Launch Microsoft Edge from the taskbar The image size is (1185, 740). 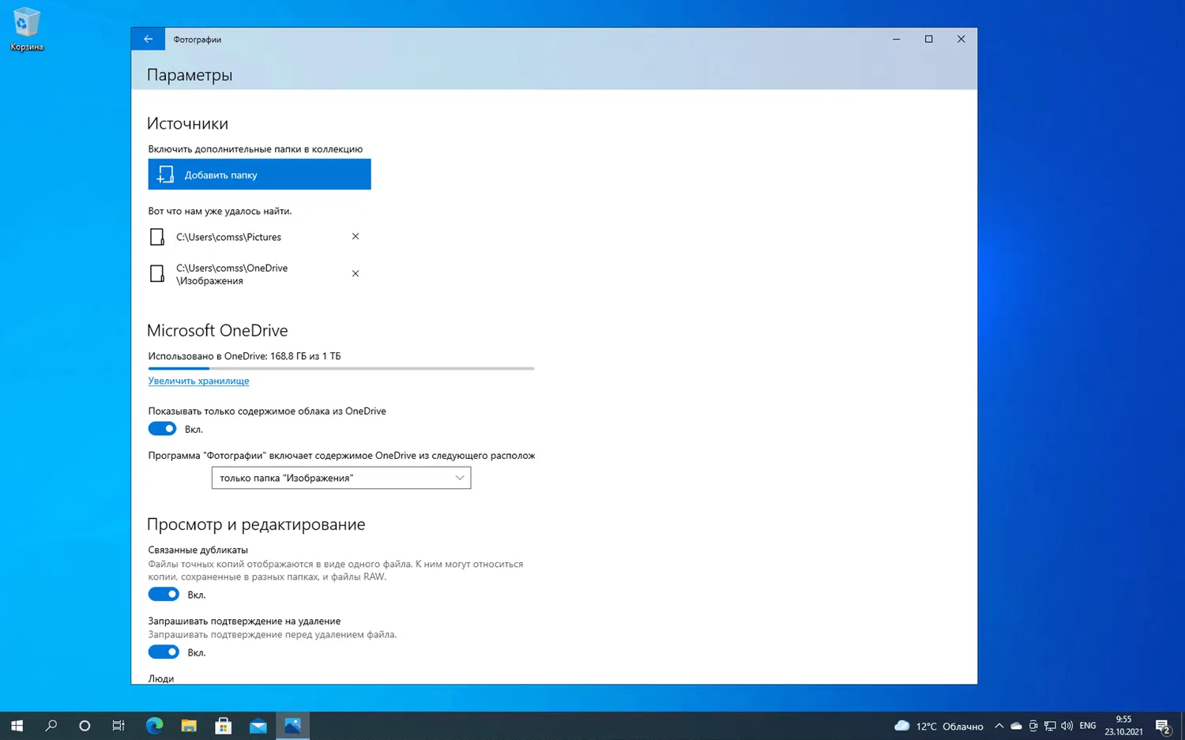(154, 726)
